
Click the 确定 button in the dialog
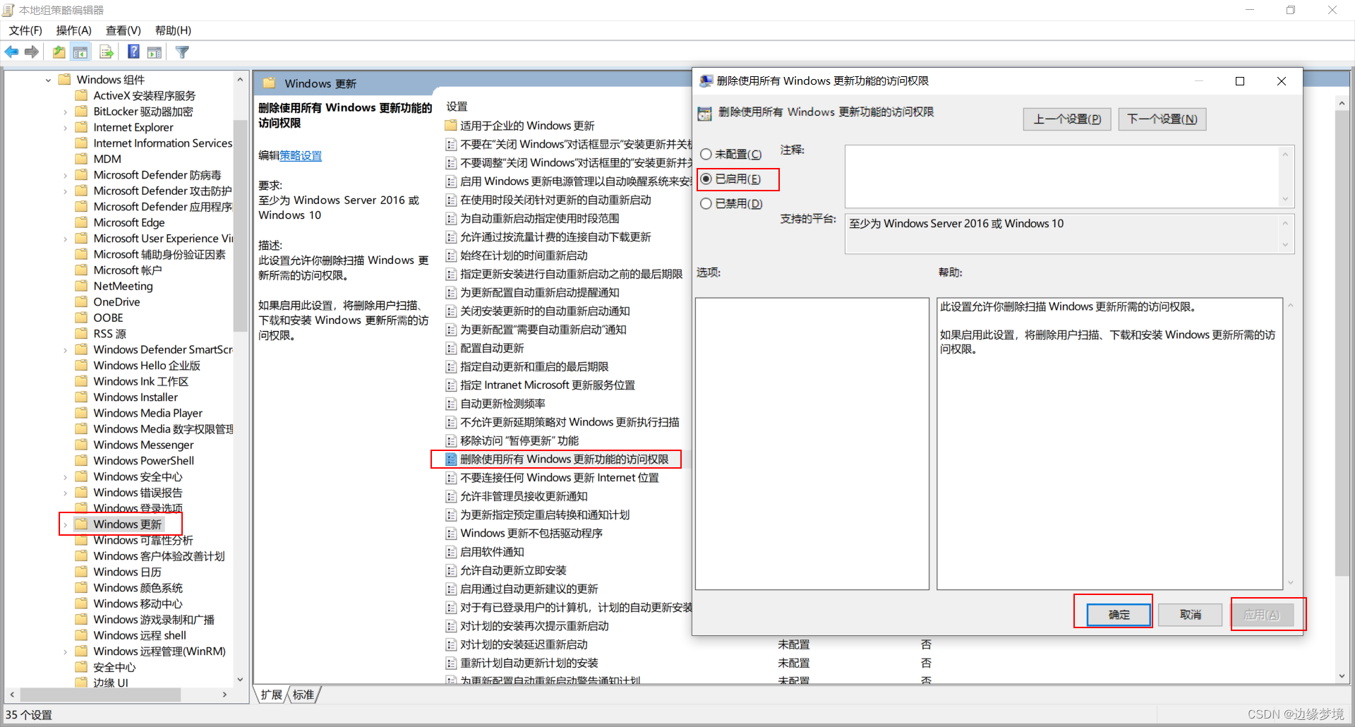[1119, 615]
